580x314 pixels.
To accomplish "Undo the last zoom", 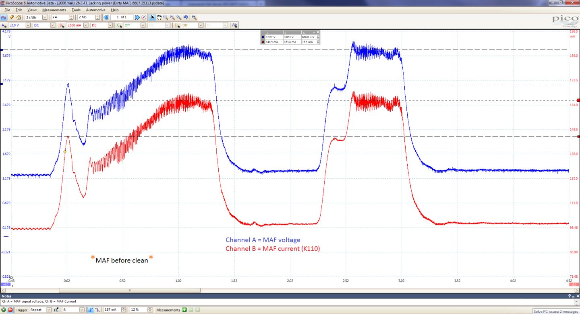I will coord(186,17).
